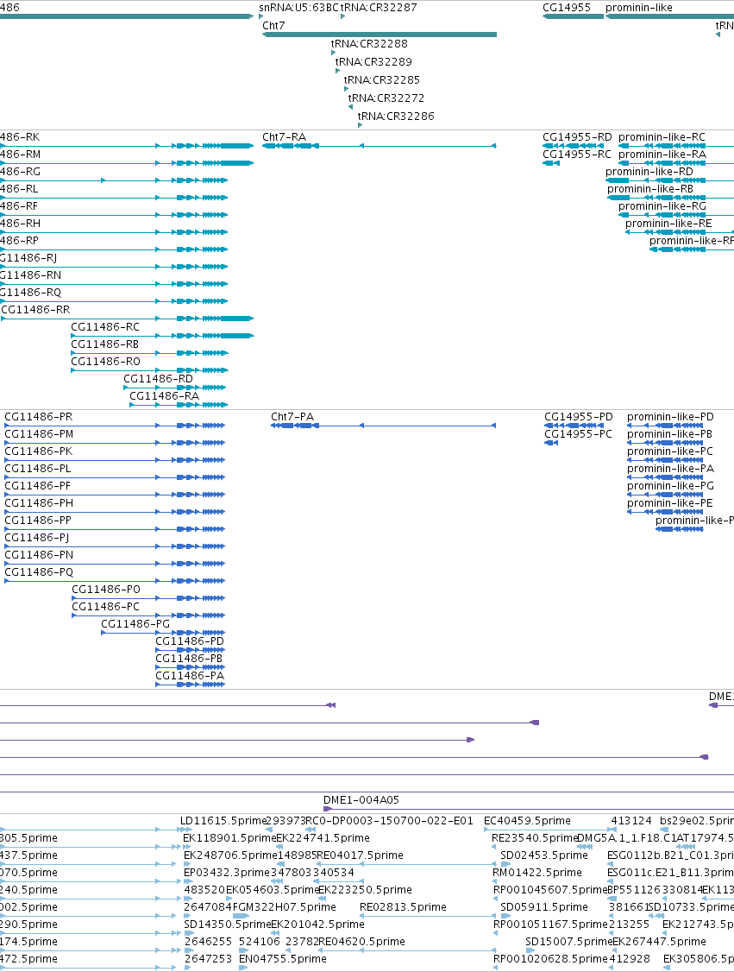Select the CG14955 gene label

[566, 8]
